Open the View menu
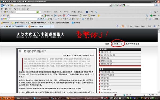The height and width of the screenshot is (100, 160). (x=11, y=9)
